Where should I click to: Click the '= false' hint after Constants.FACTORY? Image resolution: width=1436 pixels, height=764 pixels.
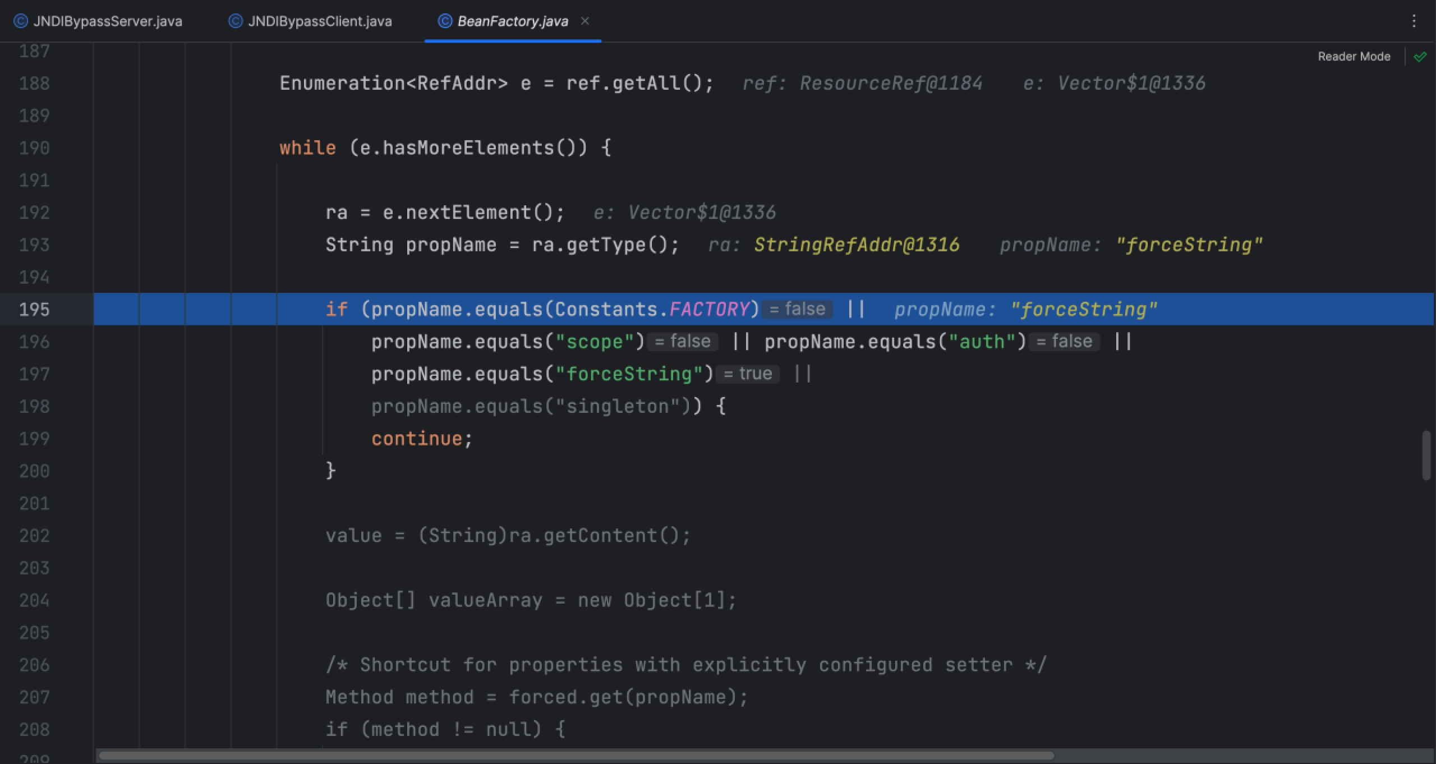tap(797, 309)
